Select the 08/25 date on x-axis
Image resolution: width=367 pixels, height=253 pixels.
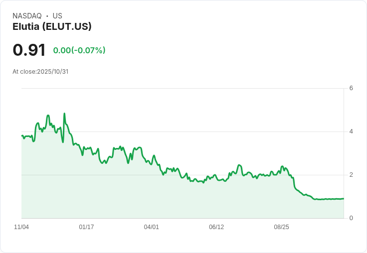click(x=281, y=227)
